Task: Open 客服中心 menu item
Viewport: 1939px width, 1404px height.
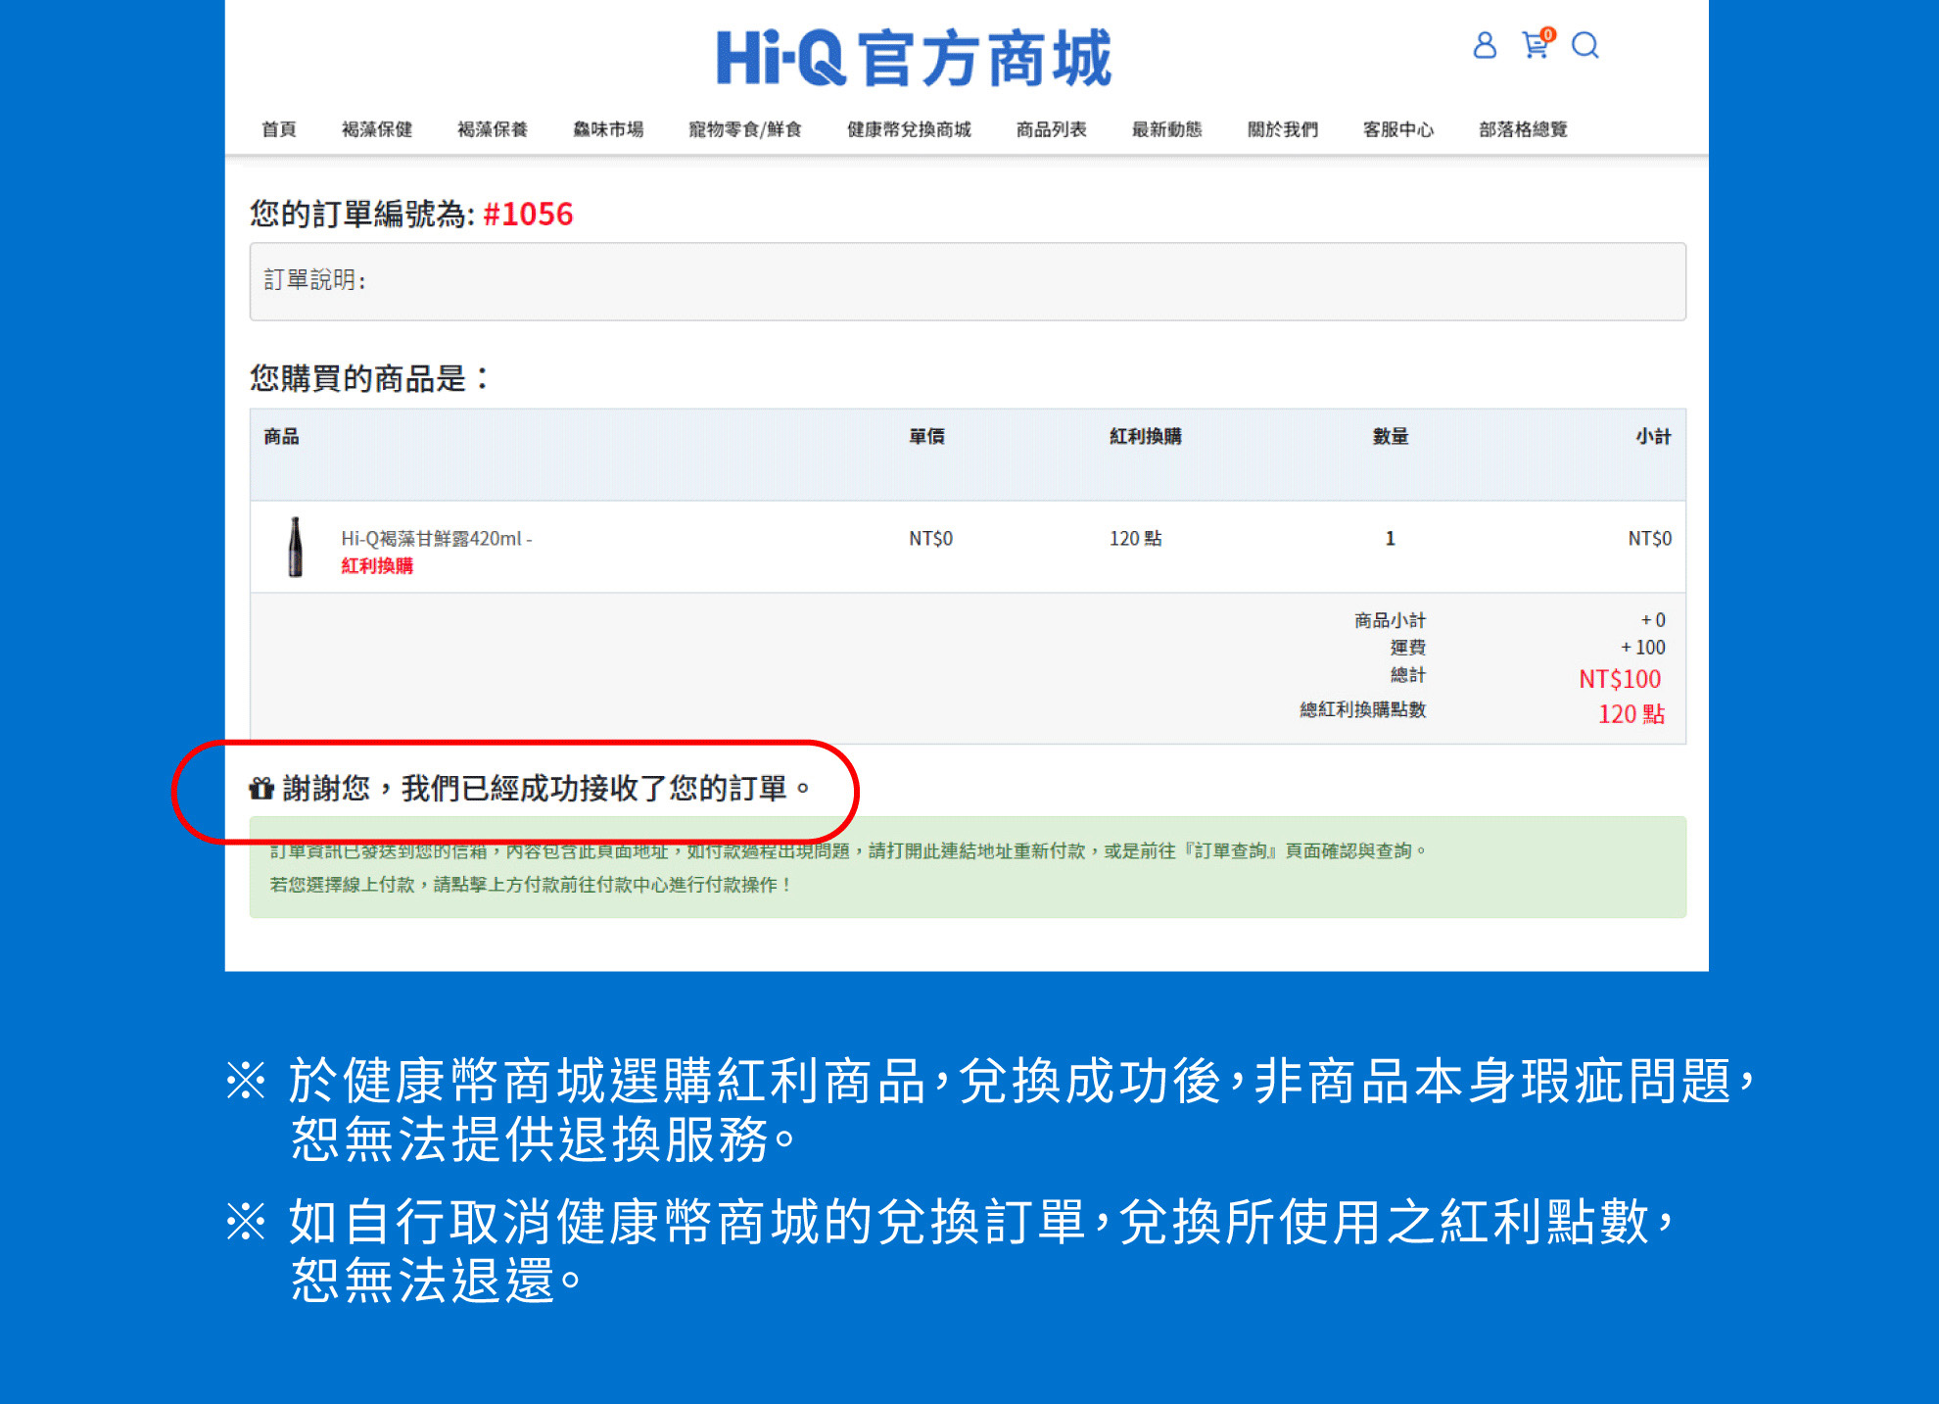Action: [1398, 129]
